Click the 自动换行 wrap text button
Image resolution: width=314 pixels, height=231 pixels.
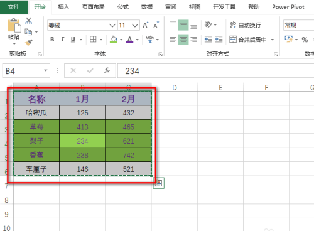(246, 25)
